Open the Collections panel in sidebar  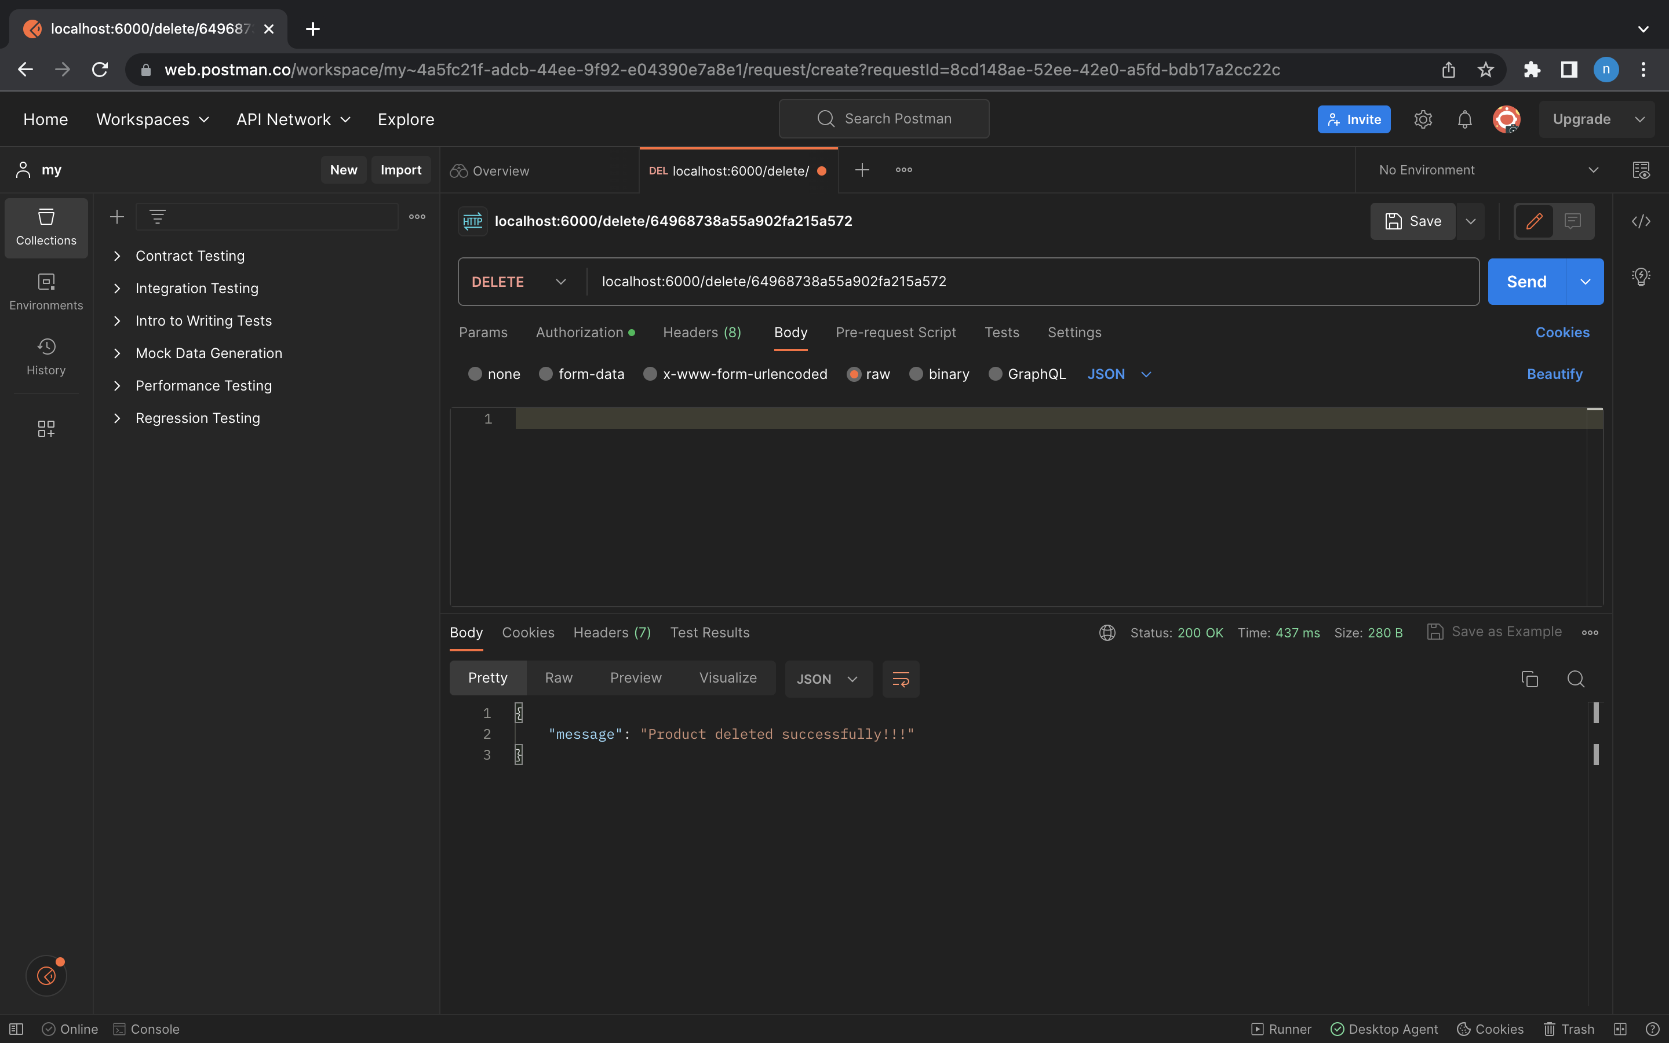pos(46,228)
